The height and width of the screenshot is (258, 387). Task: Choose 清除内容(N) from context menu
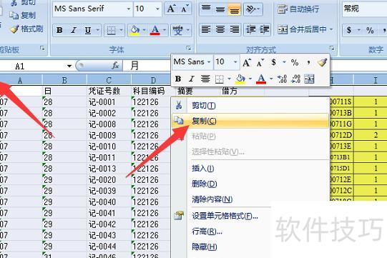tap(250, 199)
